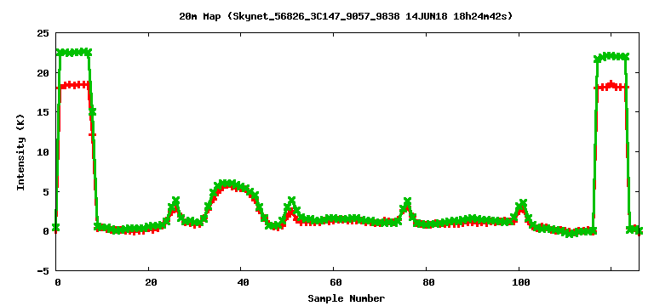Click the y-axis tick label 20

click(x=43, y=72)
